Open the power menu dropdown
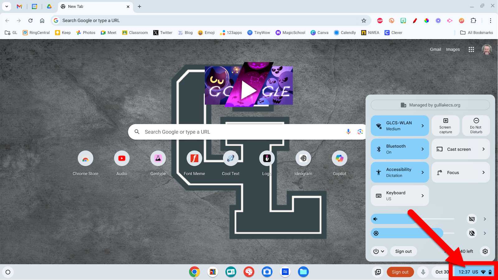Screen dimensions: 498x280 [x=379, y=251]
